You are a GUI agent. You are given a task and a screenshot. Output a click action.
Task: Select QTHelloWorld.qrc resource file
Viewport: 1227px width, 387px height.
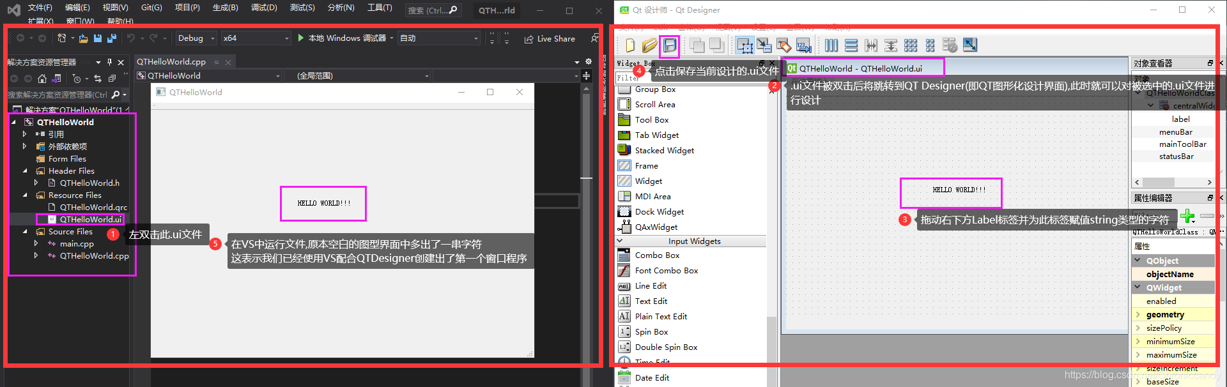click(x=93, y=208)
